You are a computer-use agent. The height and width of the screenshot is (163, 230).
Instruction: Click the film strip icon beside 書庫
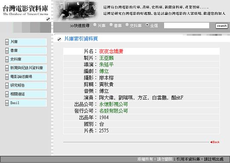7,51
